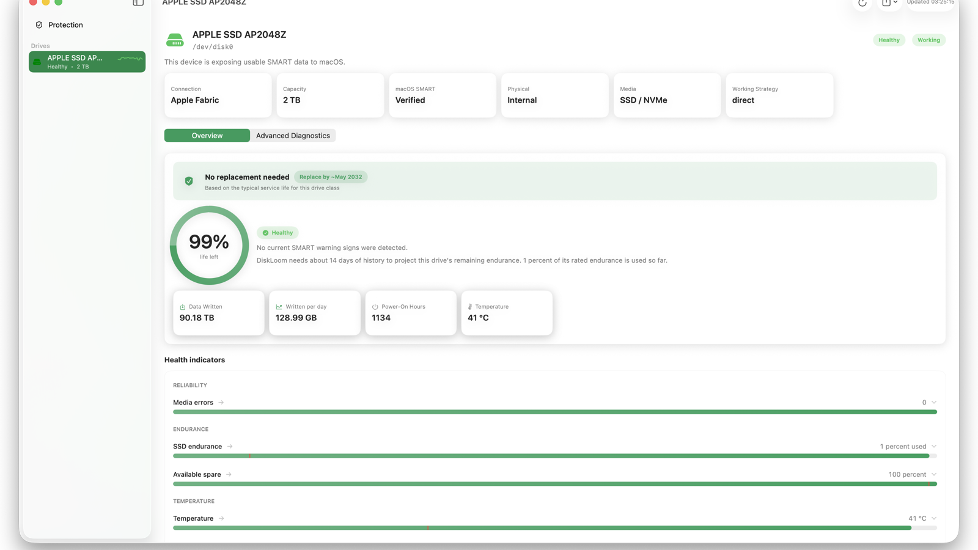Click the Media errors count of 0

coord(924,403)
